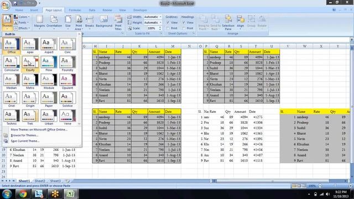Open the Selection Pane
The height and width of the screenshot is (199, 354).
pyautogui.click(x=228, y=22)
